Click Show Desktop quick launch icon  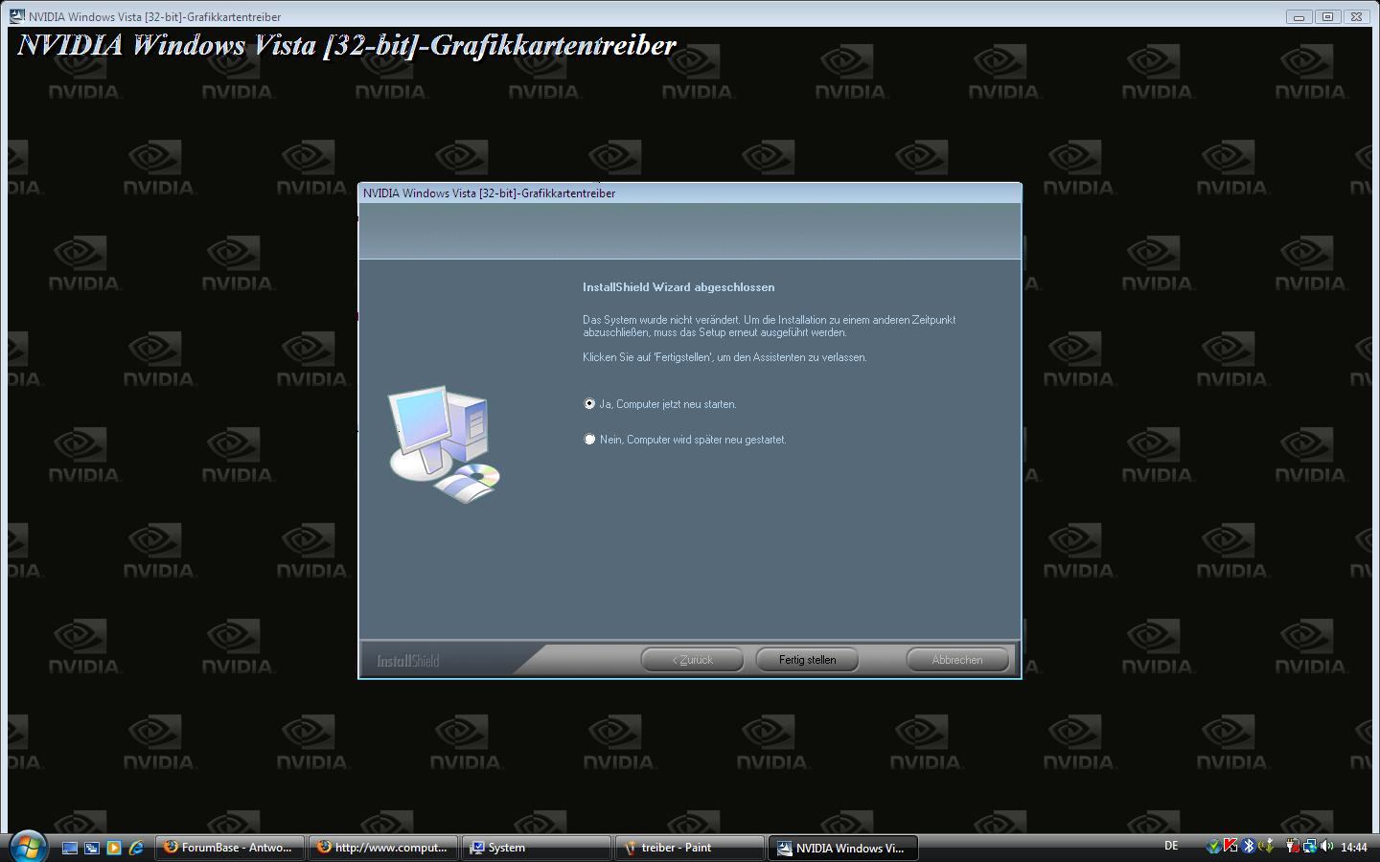coord(70,848)
